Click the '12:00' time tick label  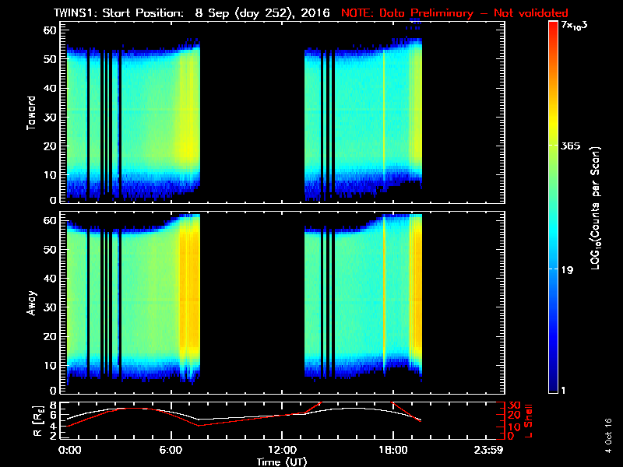pyautogui.click(x=282, y=450)
